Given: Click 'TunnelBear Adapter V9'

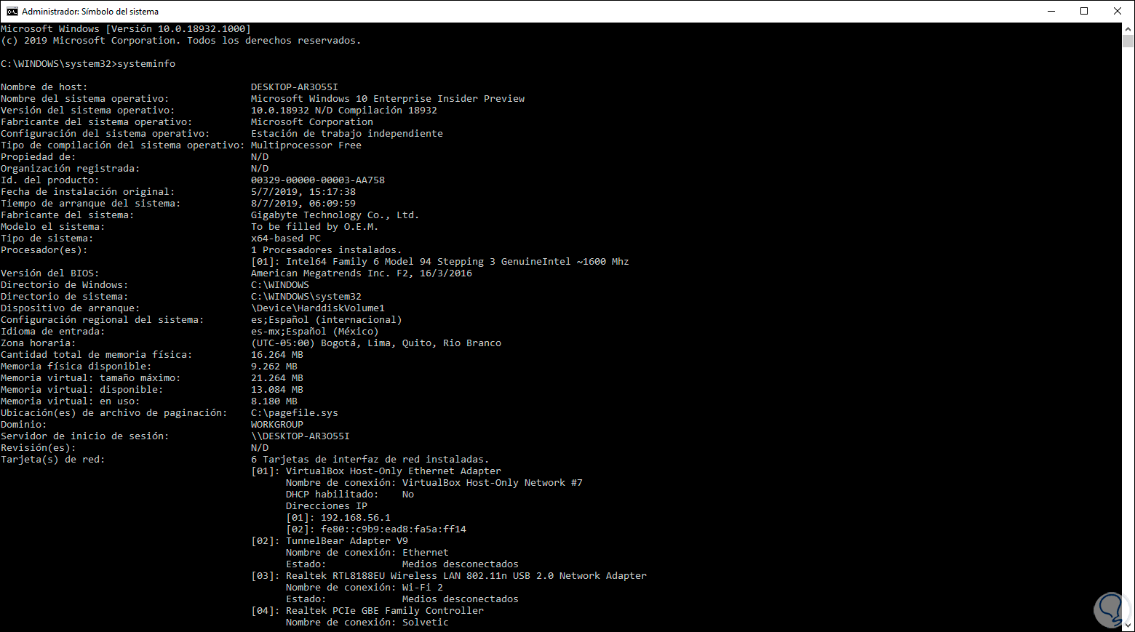Looking at the screenshot, I should [x=347, y=541].
